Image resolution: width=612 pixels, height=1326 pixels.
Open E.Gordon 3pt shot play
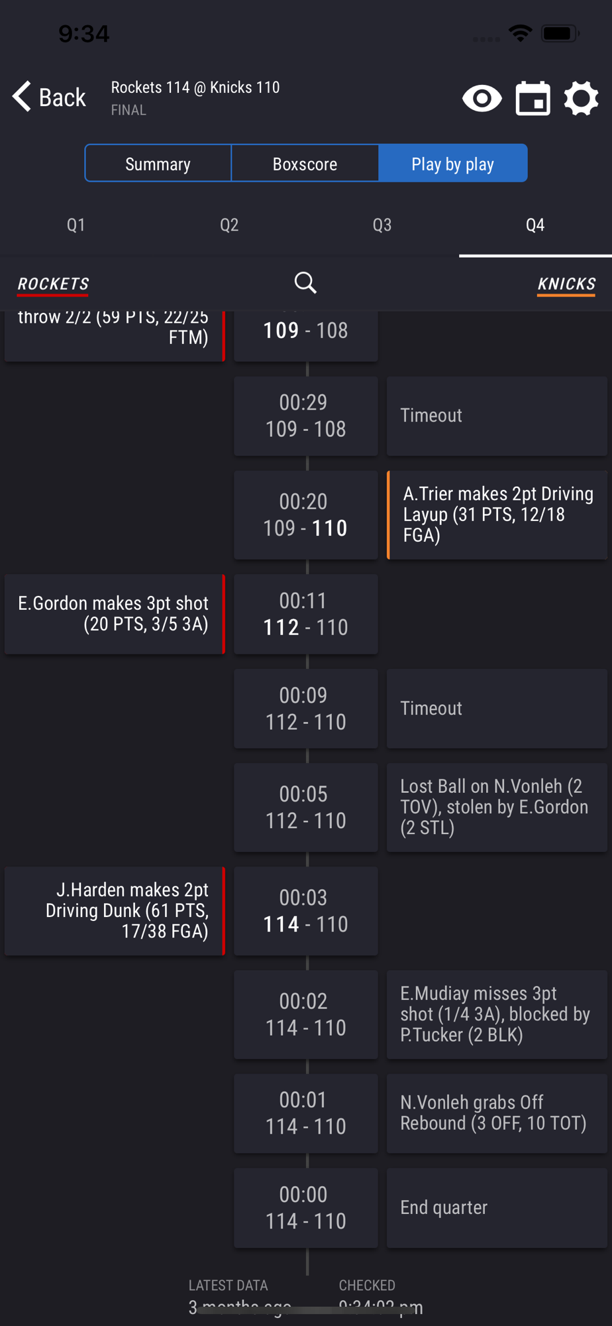(x=115, y=614)
